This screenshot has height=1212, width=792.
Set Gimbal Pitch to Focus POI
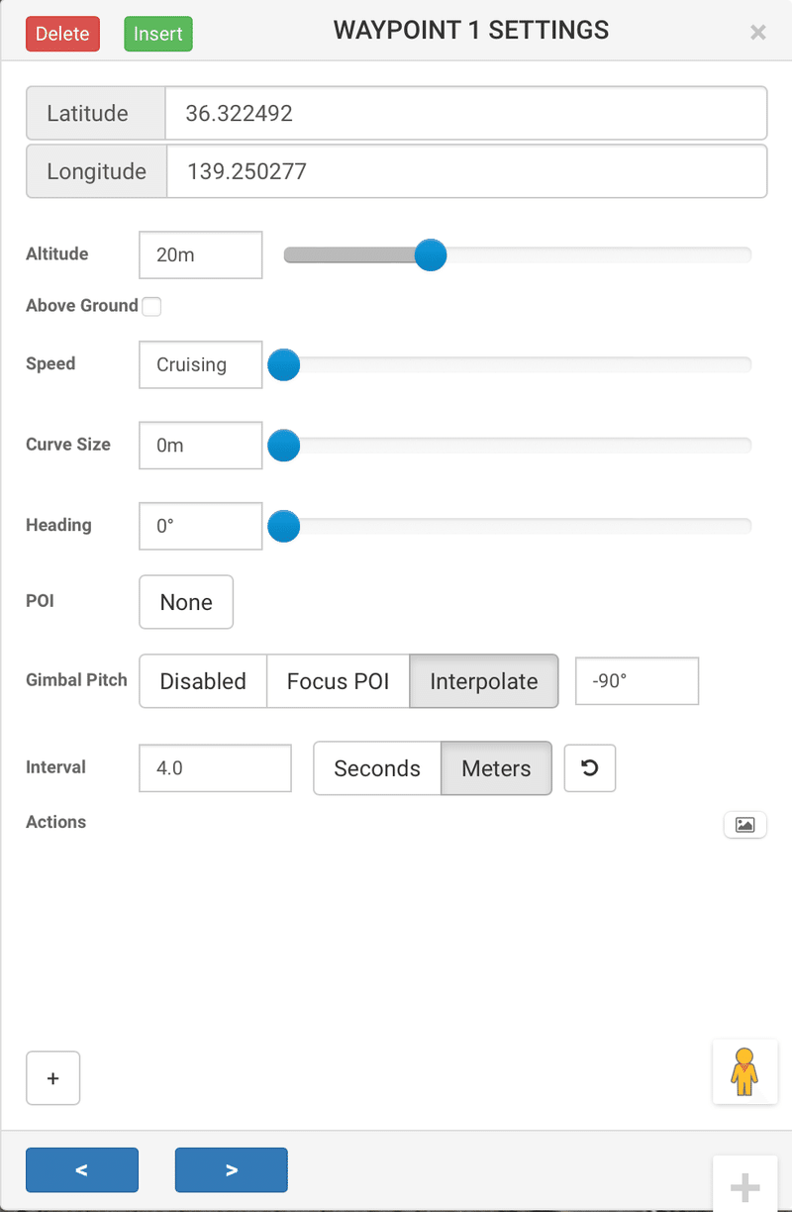(338, 681)
